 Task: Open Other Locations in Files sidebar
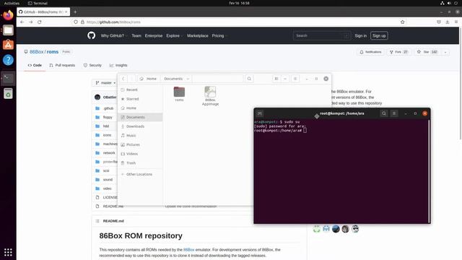(x=140, y=174)
